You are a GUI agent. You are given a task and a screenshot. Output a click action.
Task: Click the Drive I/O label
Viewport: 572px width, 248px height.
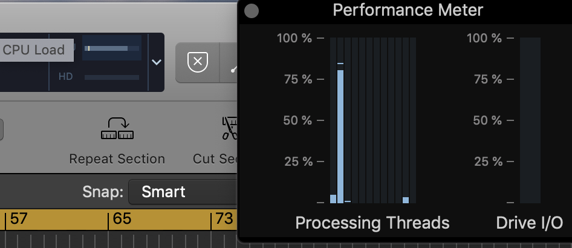[x=529, y=223]
